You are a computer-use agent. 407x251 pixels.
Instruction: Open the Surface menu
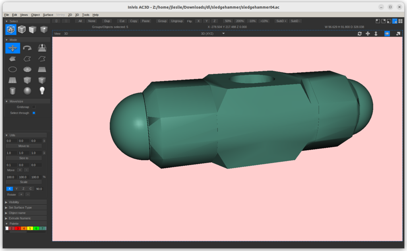coord(48,15)
